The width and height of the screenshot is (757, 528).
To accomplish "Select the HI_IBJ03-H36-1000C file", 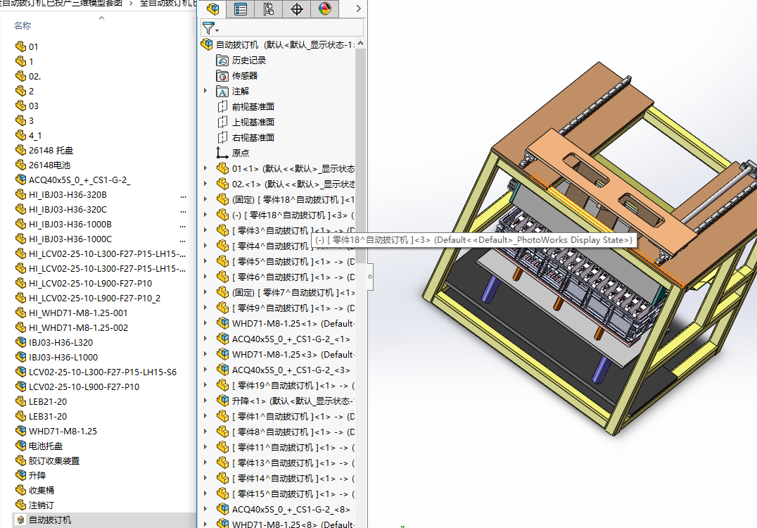I will 64,239.
